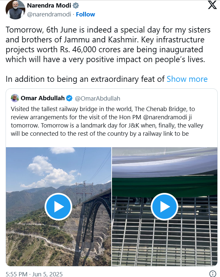
Task: Click Omar Abdullah's blue verified badge
Action: (69, 98)
